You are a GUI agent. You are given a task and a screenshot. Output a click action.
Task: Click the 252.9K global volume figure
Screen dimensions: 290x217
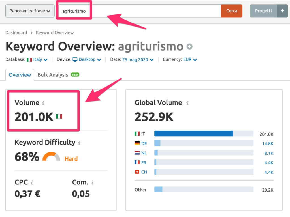[x=154, y=117]
